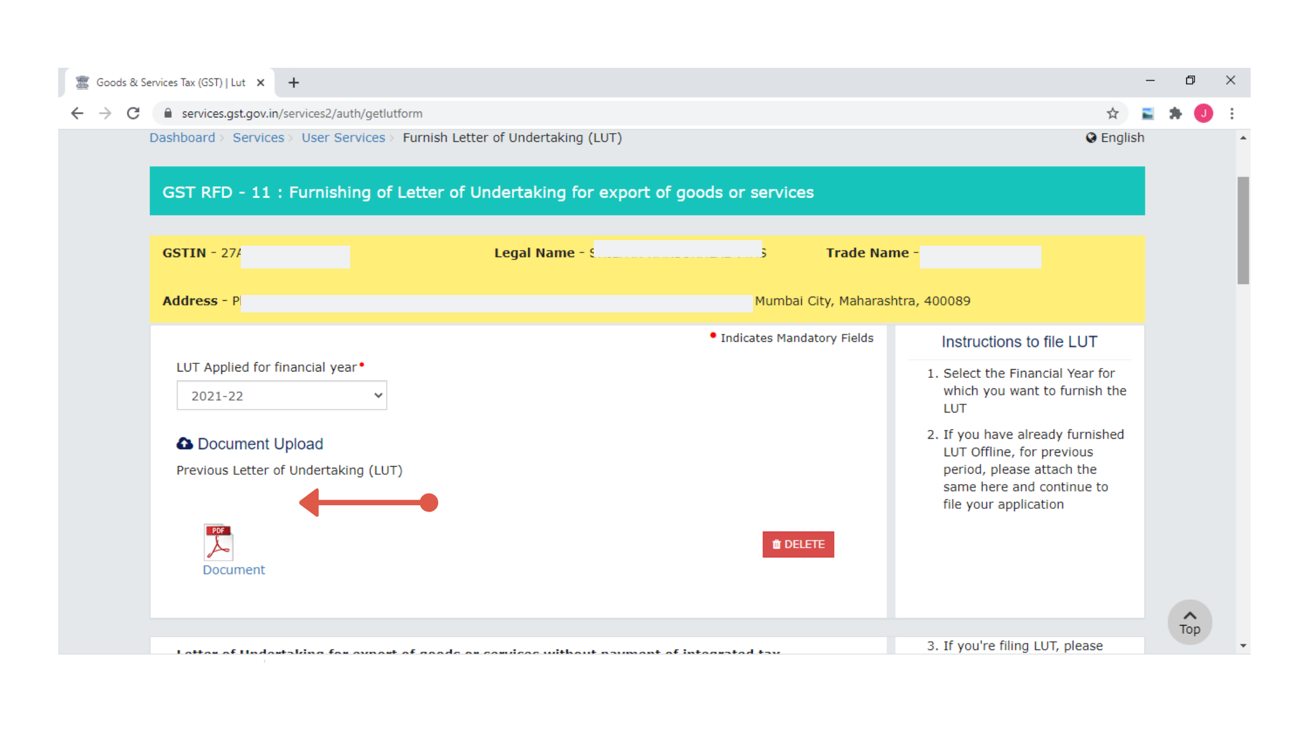
Task: Click the 'Mumbai City, Maharashtra, 400089' address text
Action: coord(863,301)
